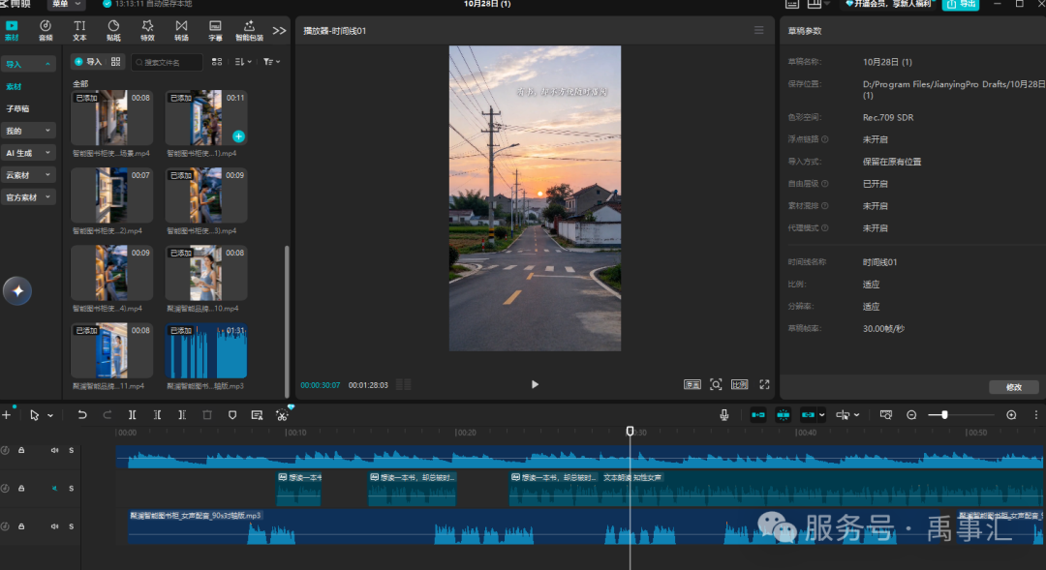
Task: Click the 导出 export button
Action: (962, 4)
